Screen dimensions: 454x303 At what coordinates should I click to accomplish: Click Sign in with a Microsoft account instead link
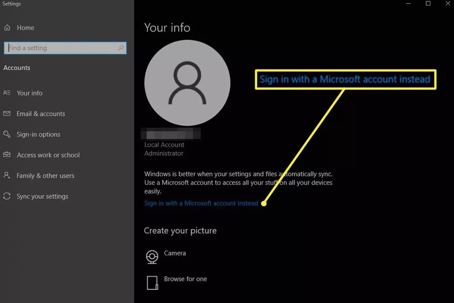point(201,204)
